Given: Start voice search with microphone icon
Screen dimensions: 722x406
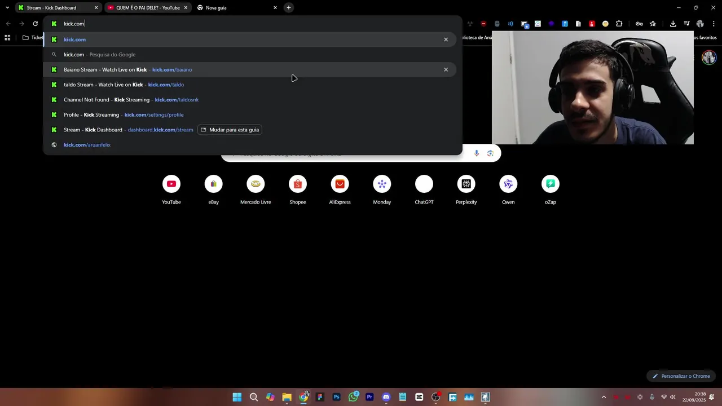Looking at the screenshot, I should point(477,153).
